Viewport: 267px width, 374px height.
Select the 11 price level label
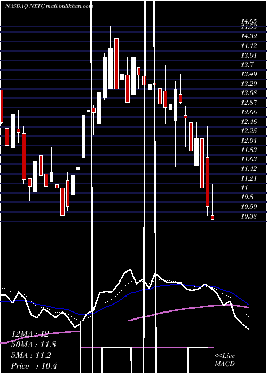coord(245,188)
